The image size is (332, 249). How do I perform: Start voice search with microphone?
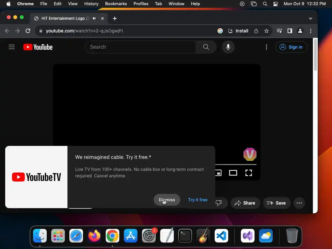point(228,47)
